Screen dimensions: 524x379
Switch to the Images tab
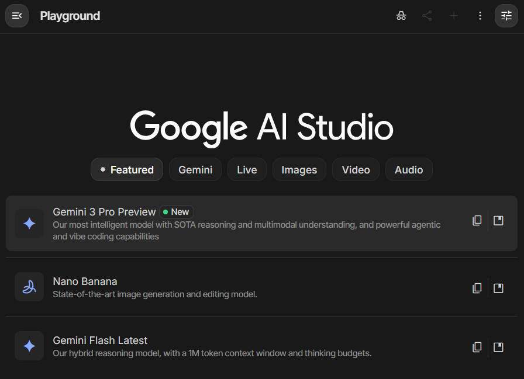click(299, 169)
